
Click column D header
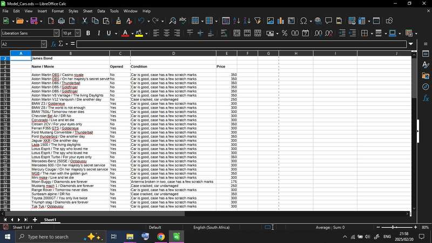173,53
